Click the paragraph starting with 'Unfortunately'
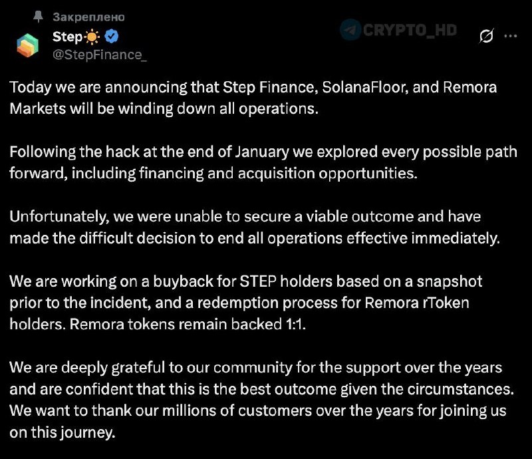This screenshot has width=532, height=459. point(255,227)
